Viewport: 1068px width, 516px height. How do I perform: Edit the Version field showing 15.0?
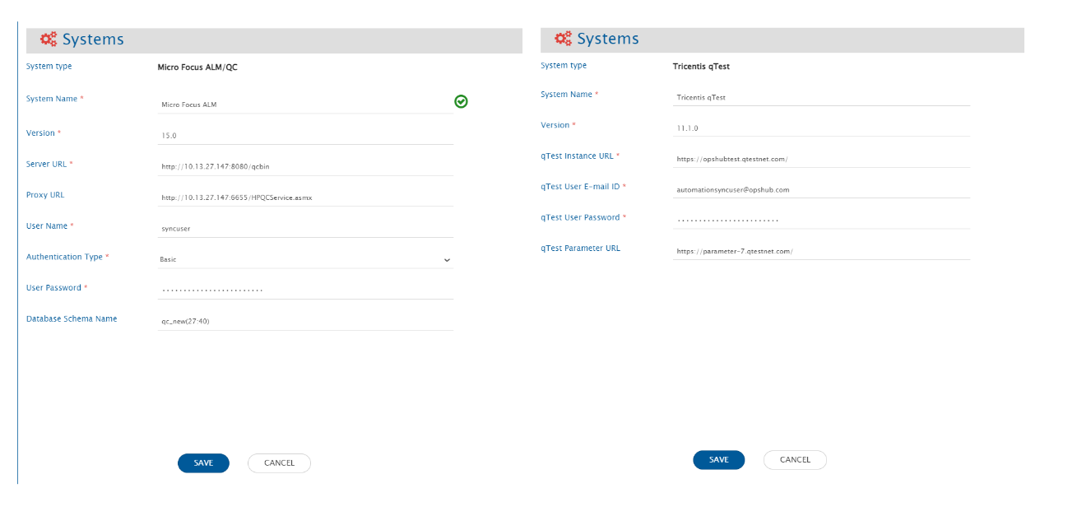coord(304,135)
